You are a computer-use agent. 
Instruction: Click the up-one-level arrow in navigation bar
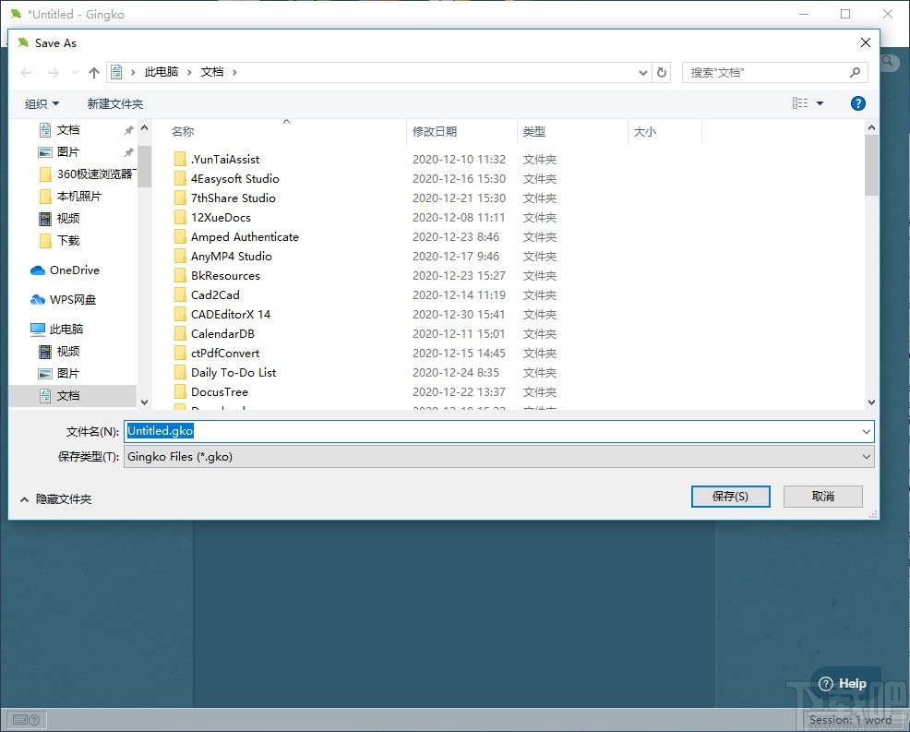tap(94, 73)
